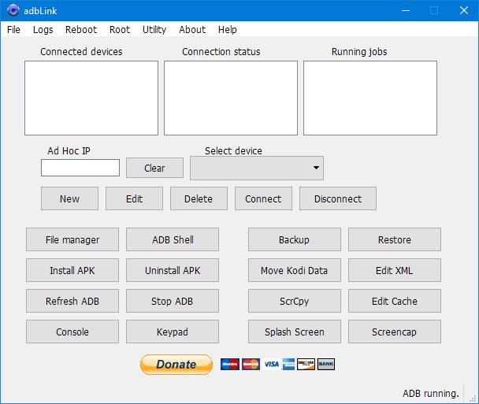Viewport: 479px width, 404px height.
Task: Open the Reboot menu
Action: (x=81, y=30)
